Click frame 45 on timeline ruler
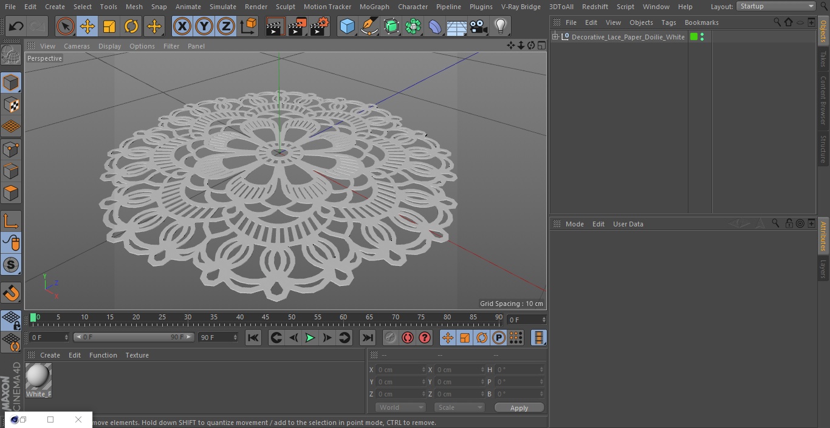Viewport: 830px width, 428px height. point(266,318)
